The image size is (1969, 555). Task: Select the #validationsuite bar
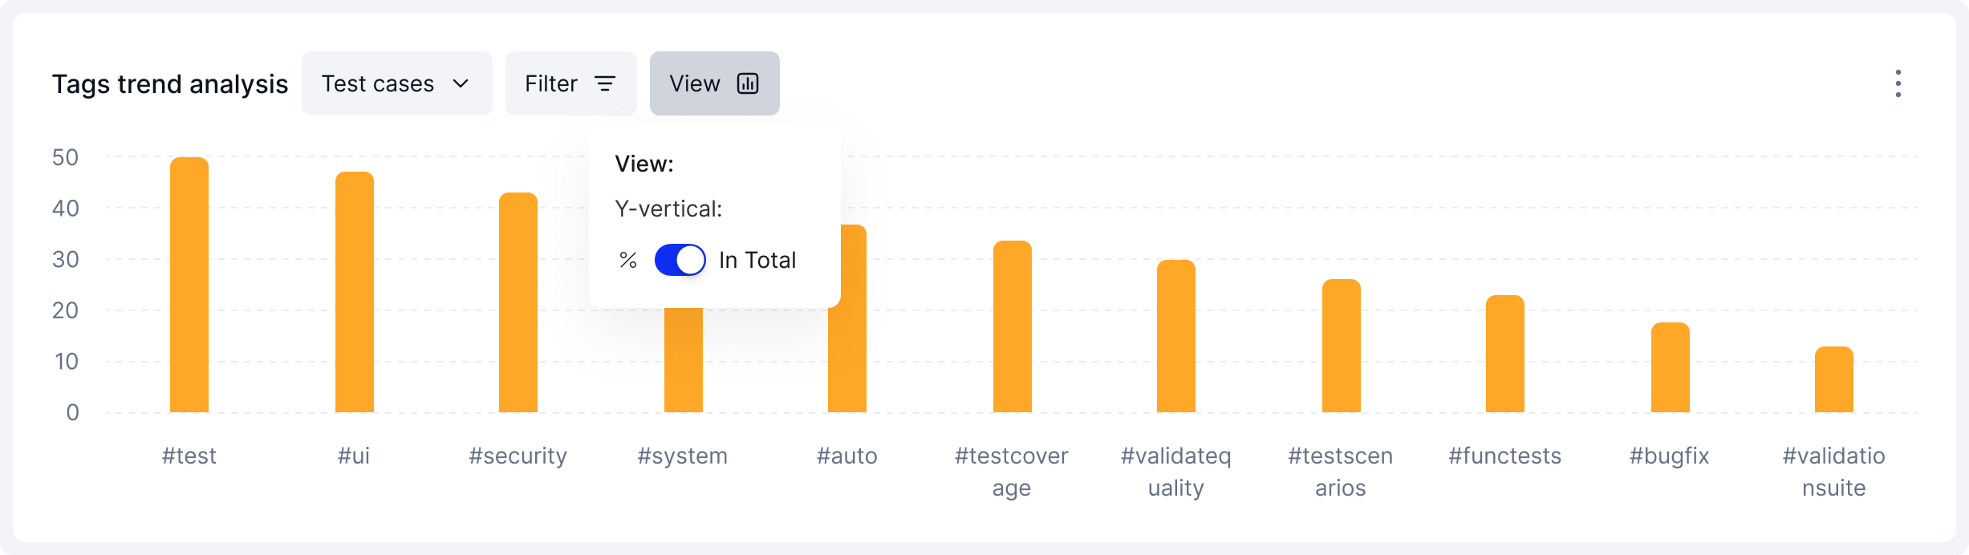[x=1834, y=379]
